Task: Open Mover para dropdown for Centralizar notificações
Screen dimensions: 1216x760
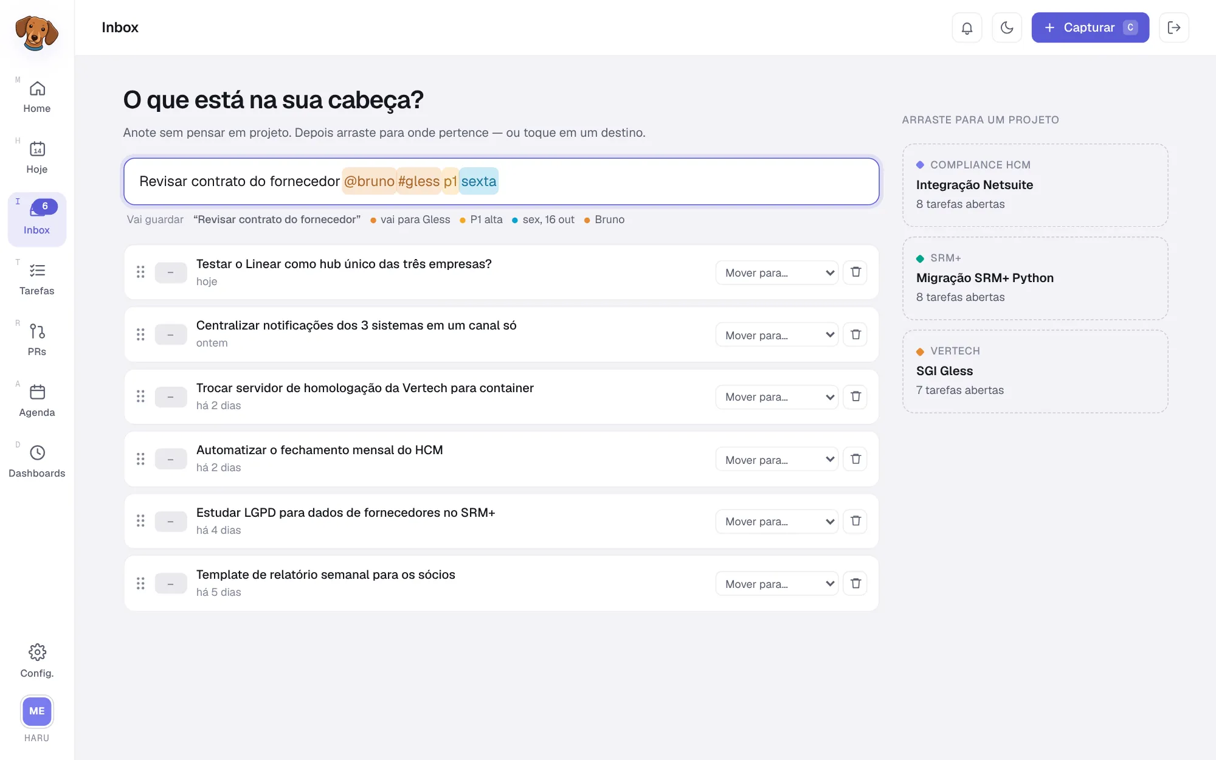Action: 777,335
